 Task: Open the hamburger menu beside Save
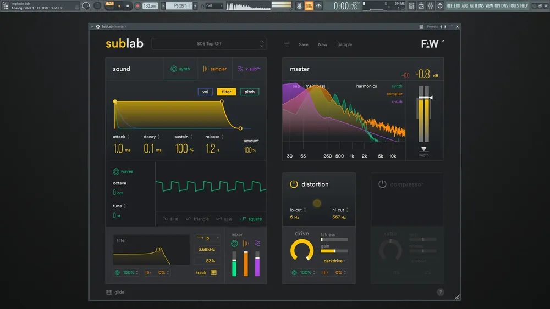coord(287,44)
